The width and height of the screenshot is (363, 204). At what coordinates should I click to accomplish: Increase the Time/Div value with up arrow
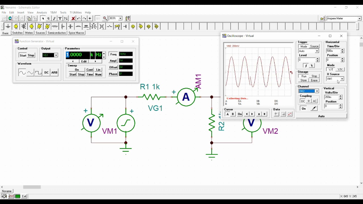coord(342,50)
